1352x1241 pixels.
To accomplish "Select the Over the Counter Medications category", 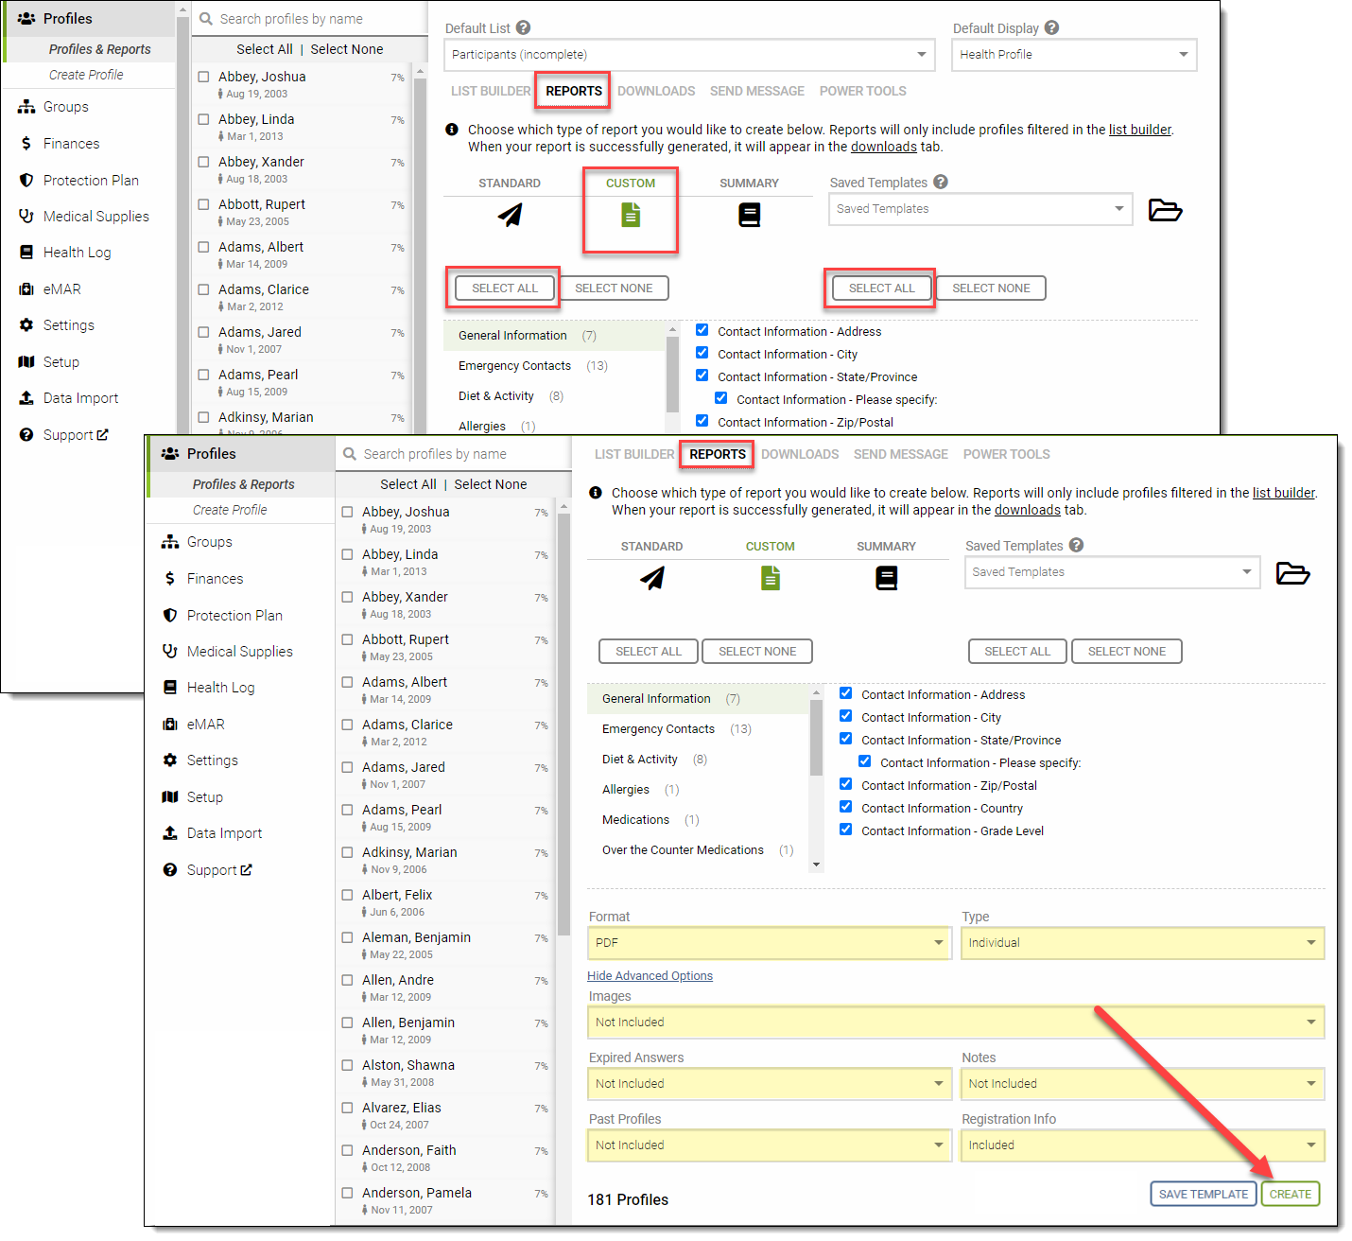I will [x=683, y=850].
